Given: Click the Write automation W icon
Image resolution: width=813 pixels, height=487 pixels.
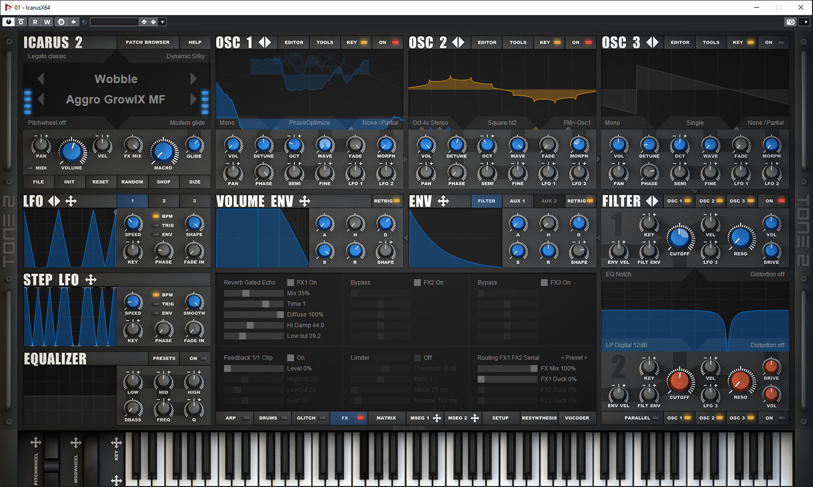Looking at the screenshot, I should pos(47,22).
